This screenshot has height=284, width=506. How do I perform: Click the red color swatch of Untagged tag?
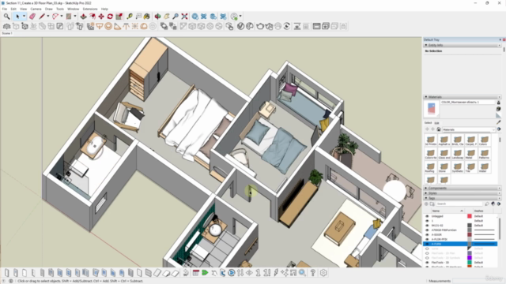[470, 216]
